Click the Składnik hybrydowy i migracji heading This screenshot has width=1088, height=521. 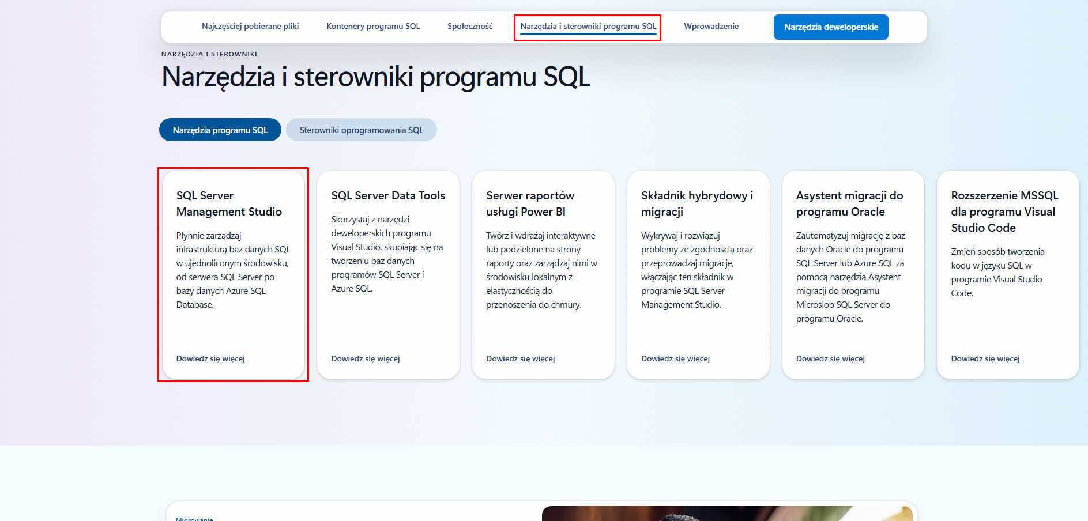click(697, 203)
